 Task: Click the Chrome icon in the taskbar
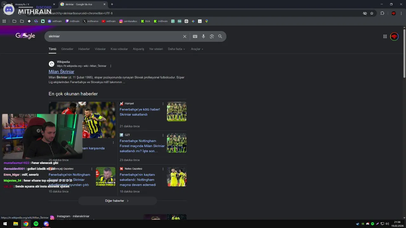coord(26,224)
